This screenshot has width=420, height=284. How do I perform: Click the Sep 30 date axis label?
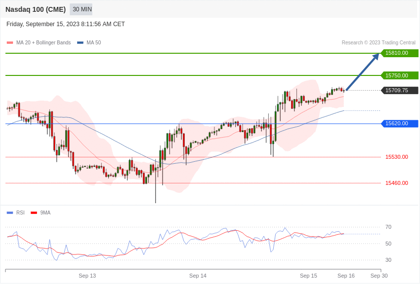coord(379,276)
